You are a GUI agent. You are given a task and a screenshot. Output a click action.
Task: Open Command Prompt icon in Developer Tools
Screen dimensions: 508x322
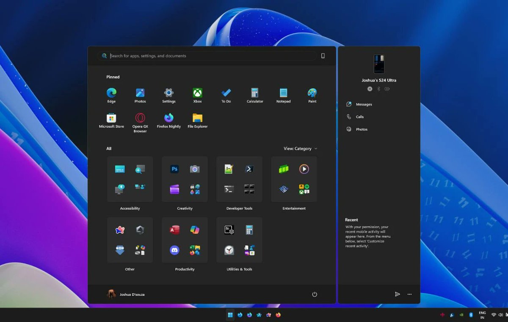tap(229, 189)
